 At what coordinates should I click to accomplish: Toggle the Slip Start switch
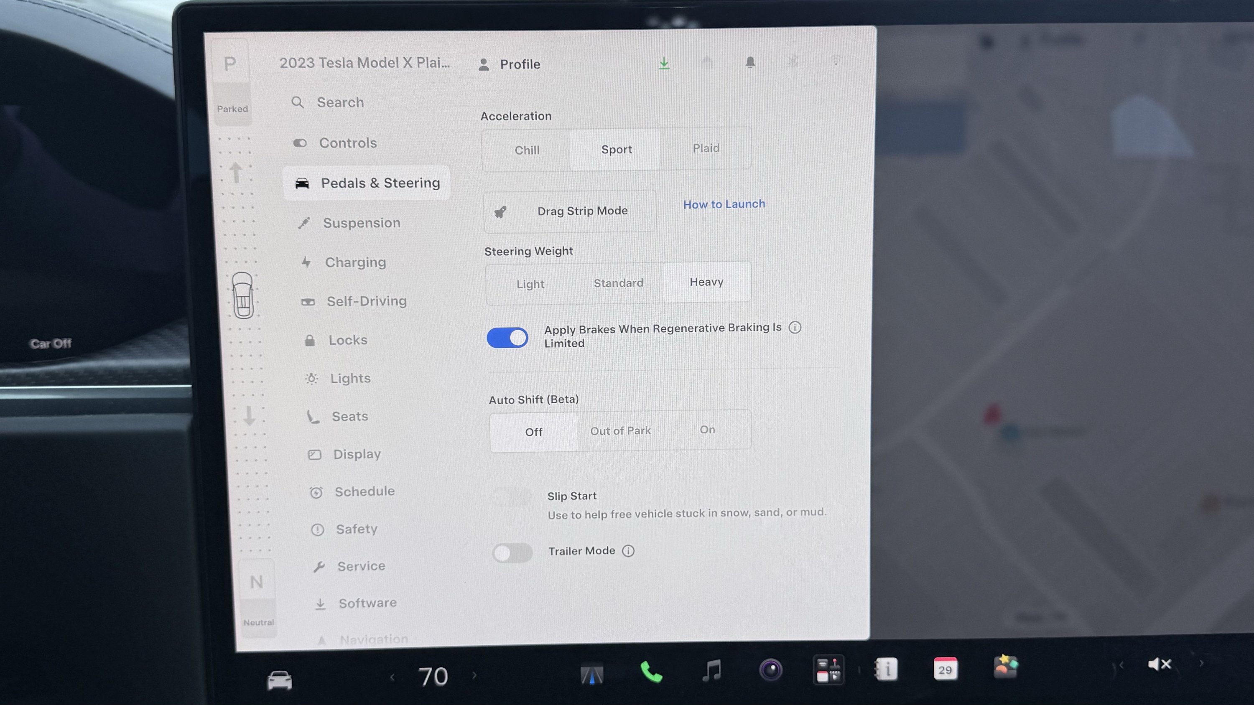tap(511, 497)
